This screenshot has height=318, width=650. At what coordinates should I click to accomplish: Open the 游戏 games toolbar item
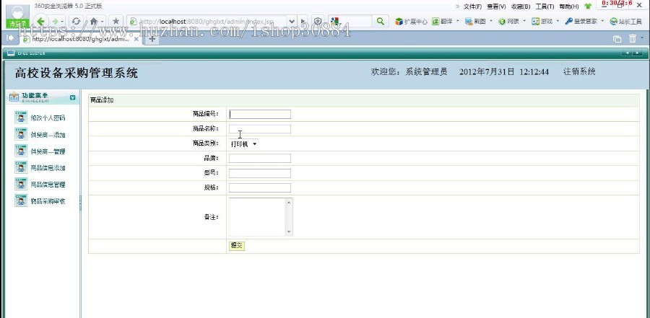pos(542,21)
